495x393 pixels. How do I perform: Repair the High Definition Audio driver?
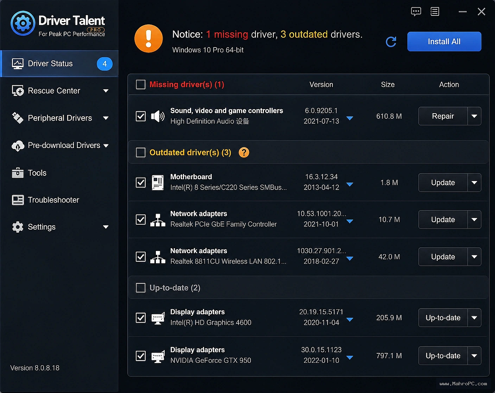click(443, 116)
